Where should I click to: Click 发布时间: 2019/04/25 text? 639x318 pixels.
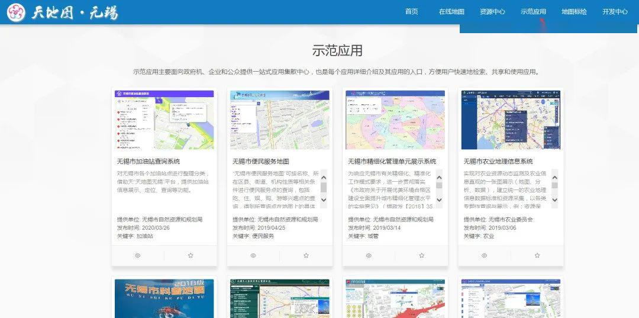pyautogui.click(x=259, y=227)
